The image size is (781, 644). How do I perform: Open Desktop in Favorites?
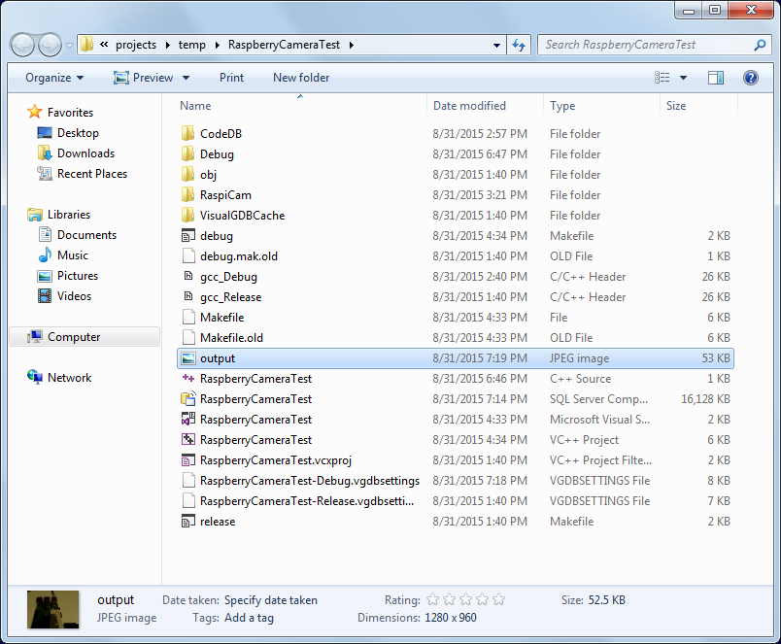78,133
